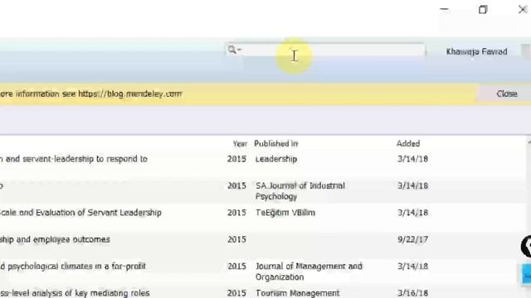The height and width of the screenshot is (298, 531).
Task: Sort by the Published In column header
Action: coord(276,143)
